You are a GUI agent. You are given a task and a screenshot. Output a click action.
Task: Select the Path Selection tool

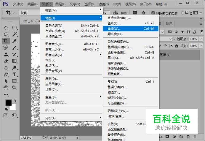tap(6, 81)
